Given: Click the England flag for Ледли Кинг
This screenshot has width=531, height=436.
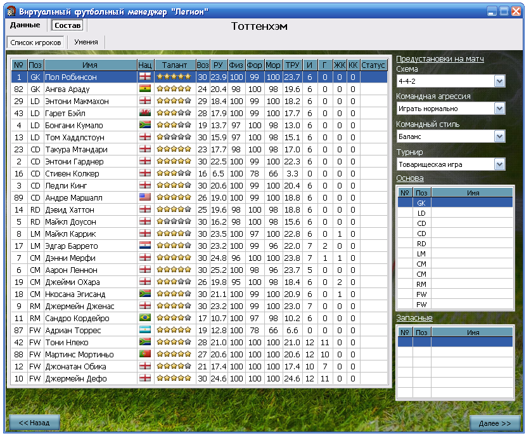Looking at the screenshot, I should (x=145, y=185).
